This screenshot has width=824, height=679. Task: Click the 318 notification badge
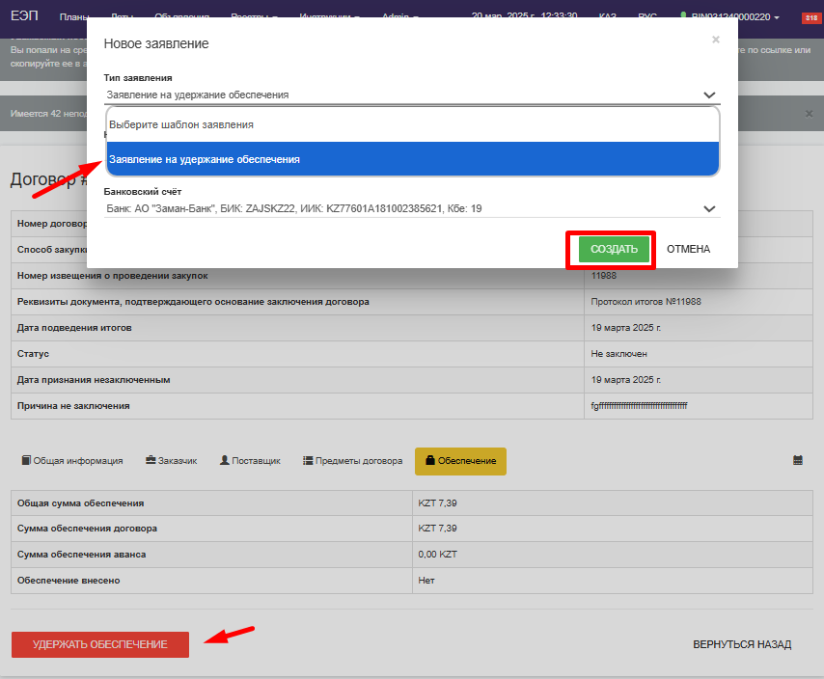click(809, 18)
